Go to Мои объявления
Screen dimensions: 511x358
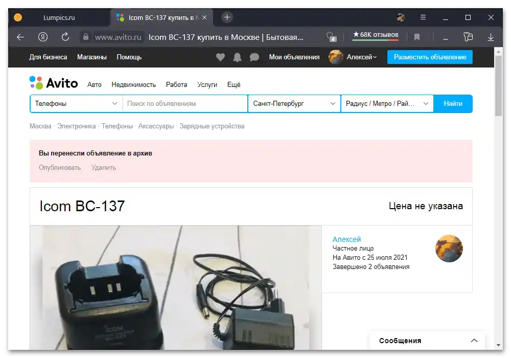tap(294, 57)
